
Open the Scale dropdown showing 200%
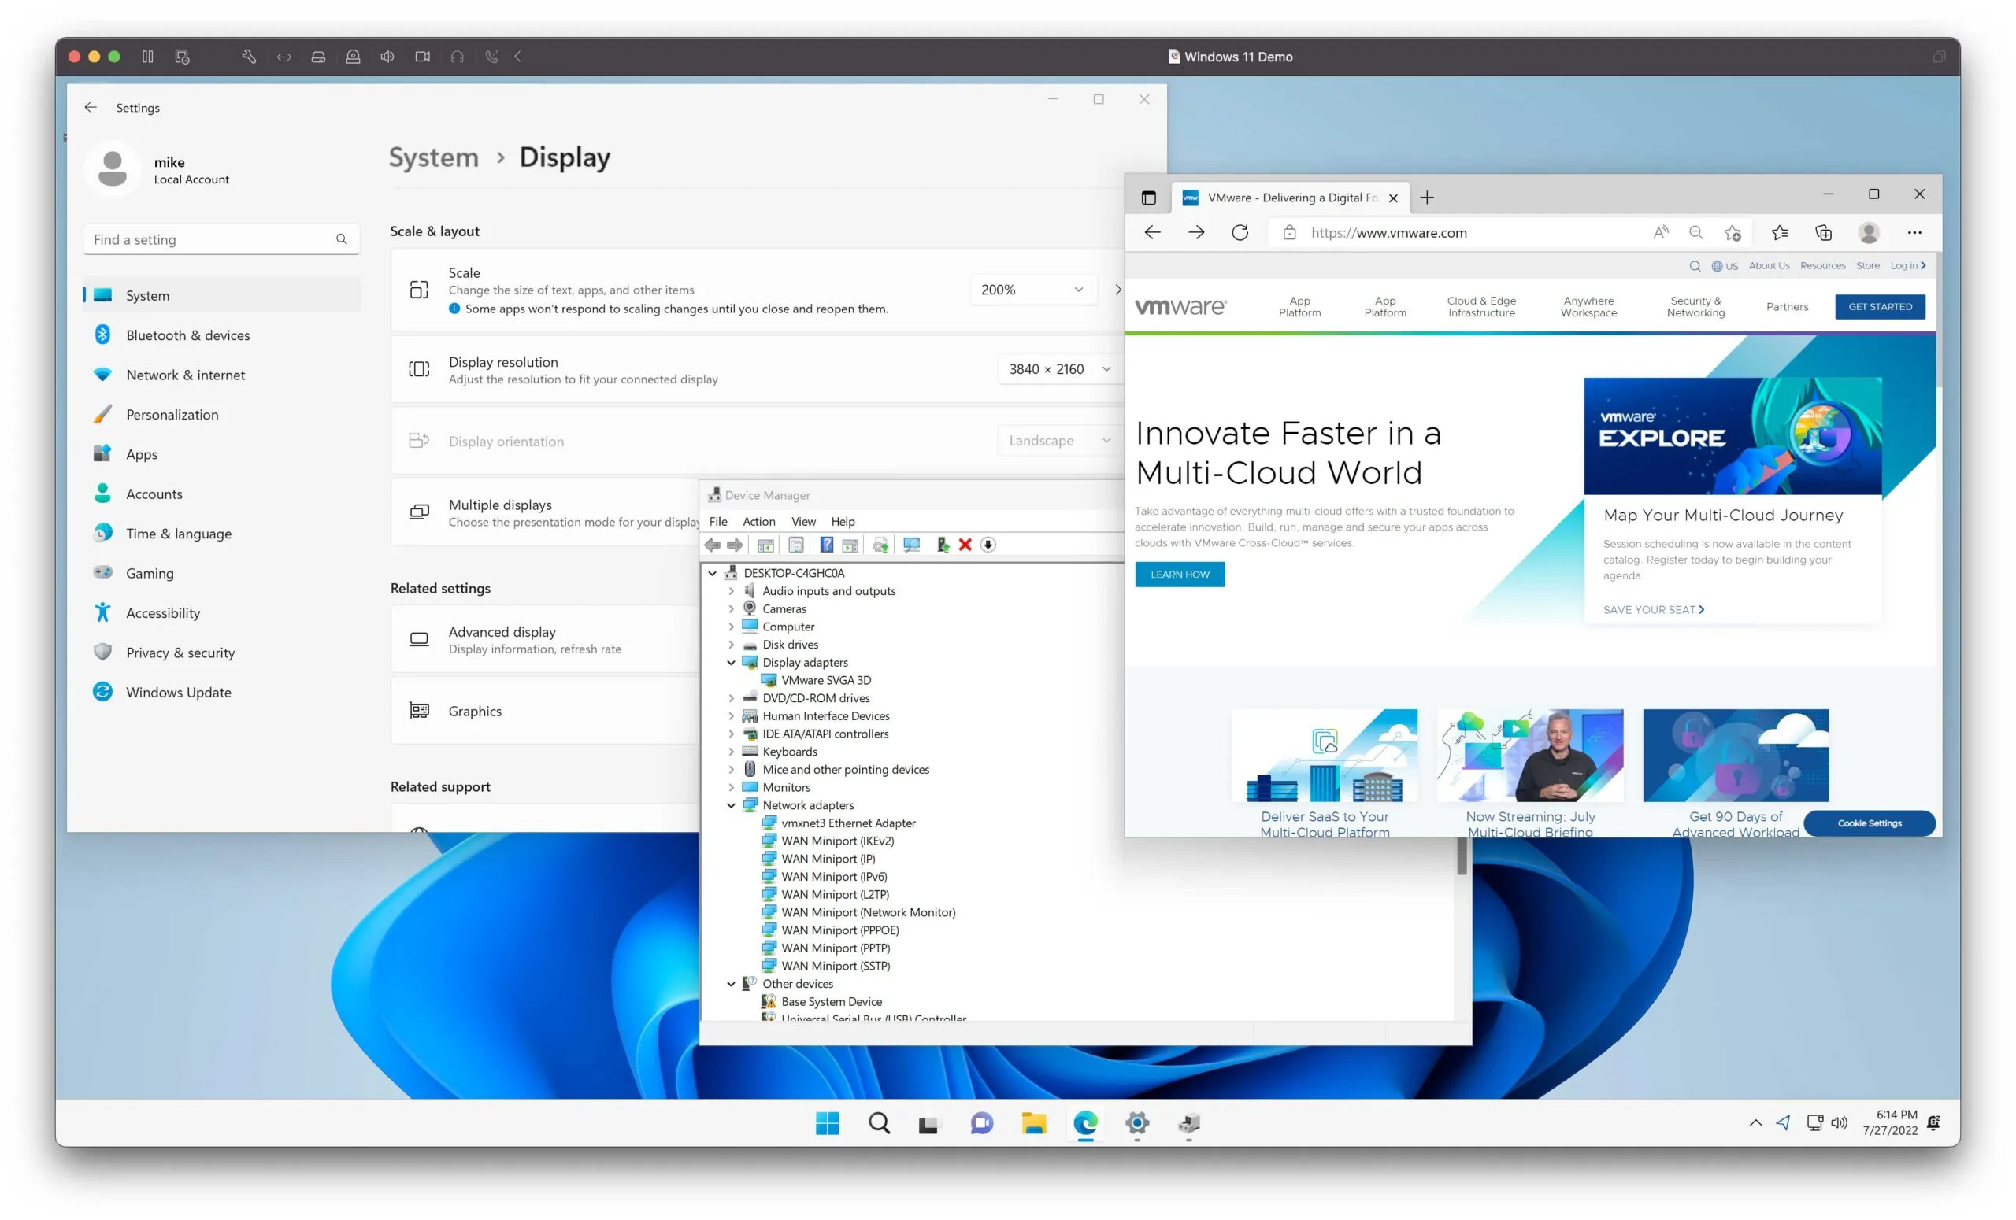[x=1032, y=289]
